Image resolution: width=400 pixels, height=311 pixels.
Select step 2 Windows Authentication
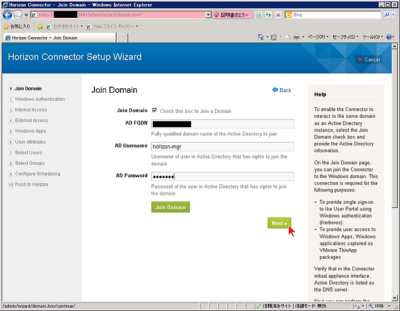click(x=37, y=99)
